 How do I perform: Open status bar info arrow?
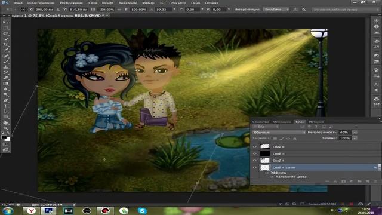click(x=74, y=205)
